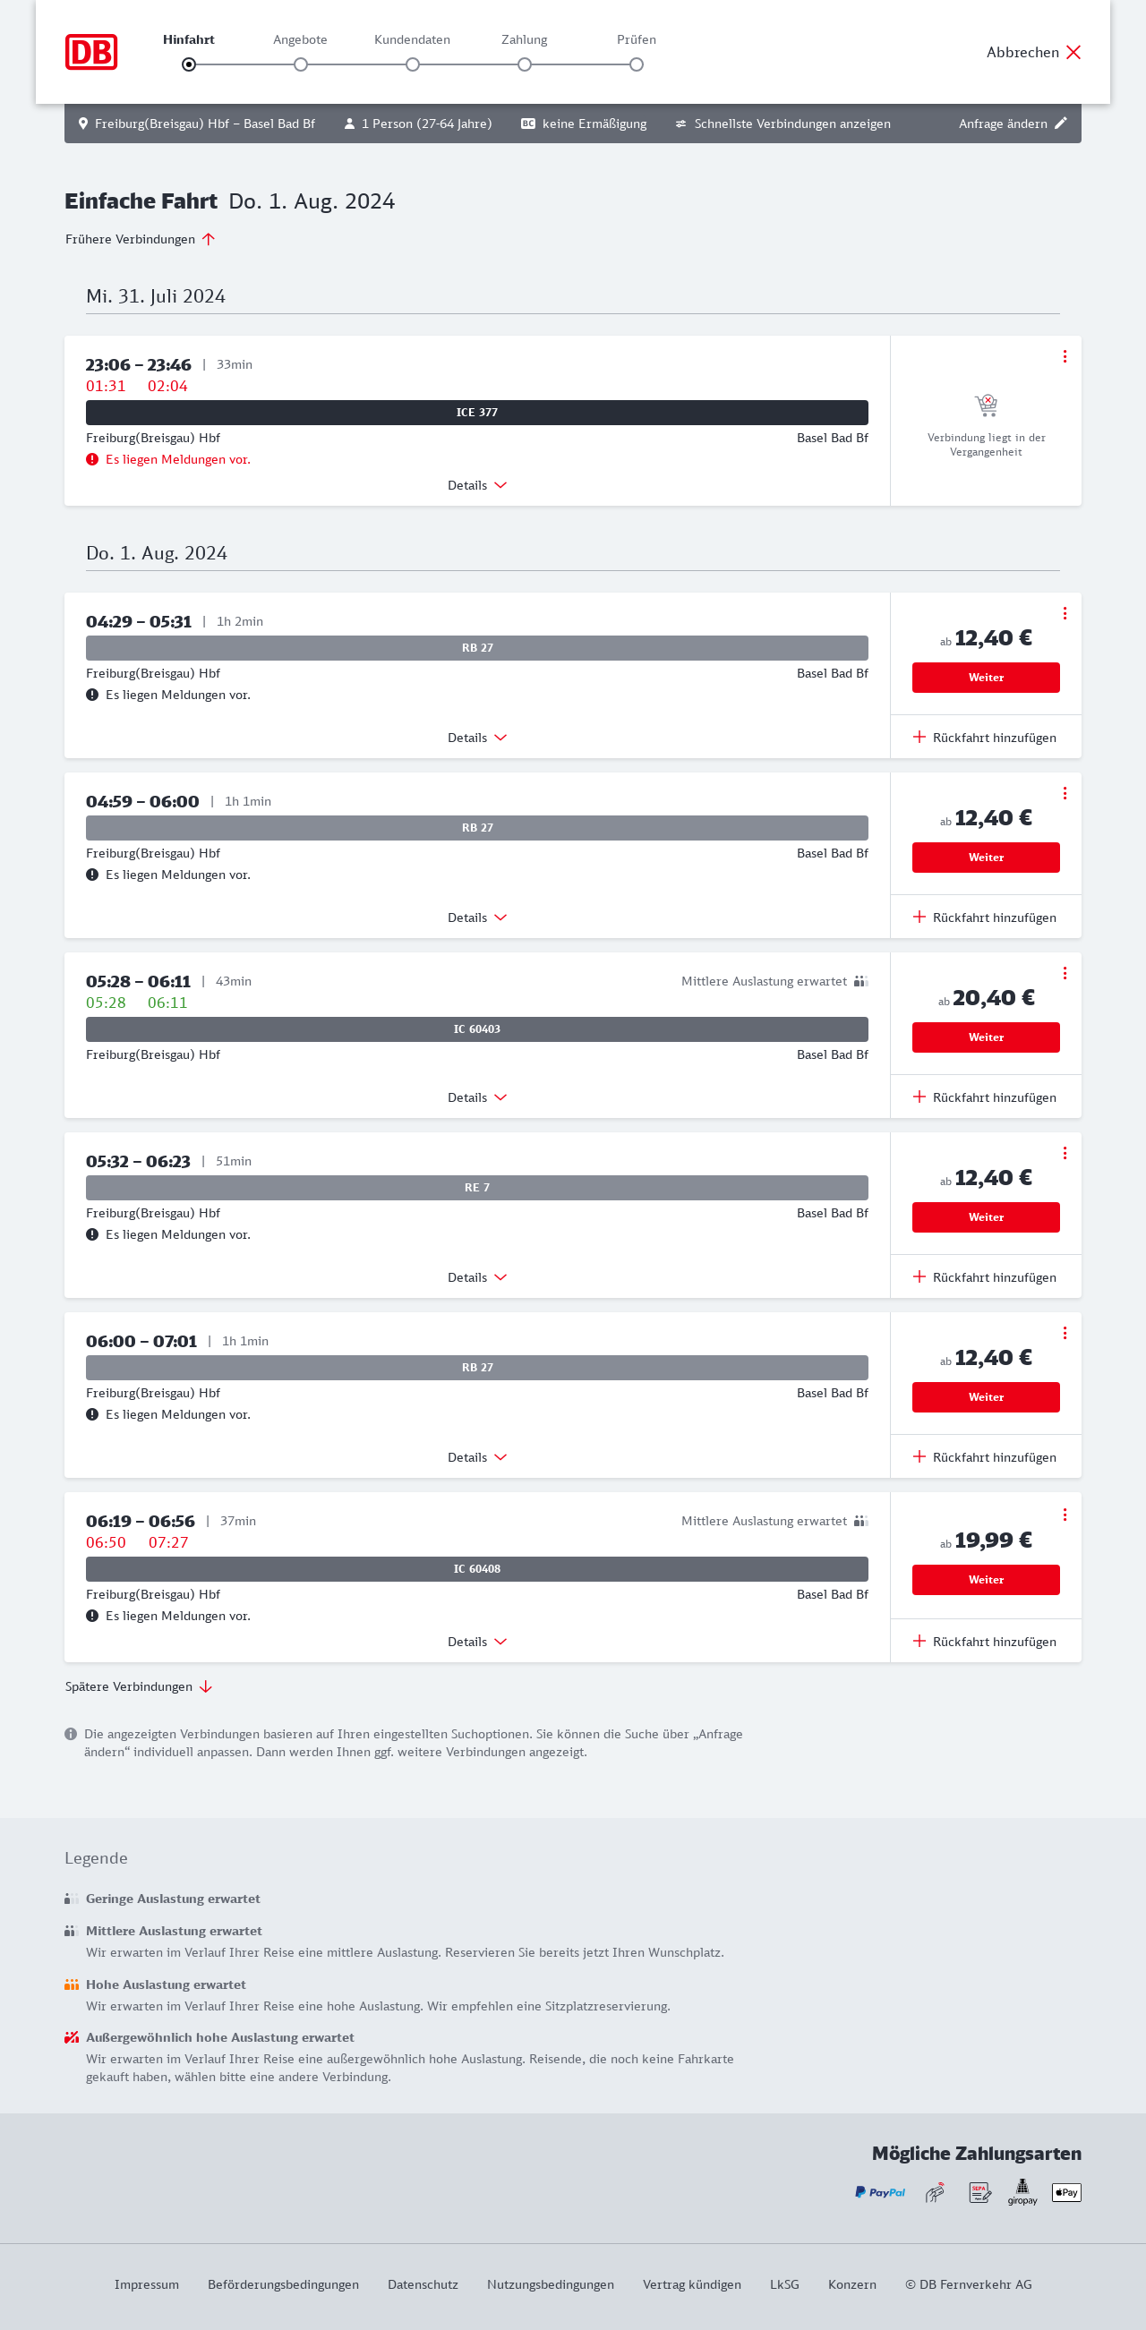
Task: Select the Angebote step circle
Action: pos(300,64)
